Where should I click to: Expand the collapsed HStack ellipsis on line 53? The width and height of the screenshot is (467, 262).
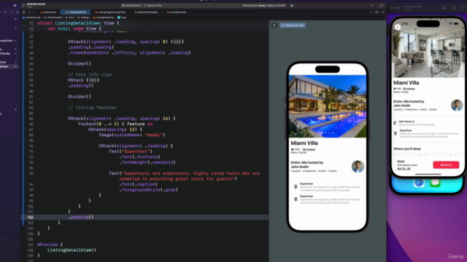(93, 80)
